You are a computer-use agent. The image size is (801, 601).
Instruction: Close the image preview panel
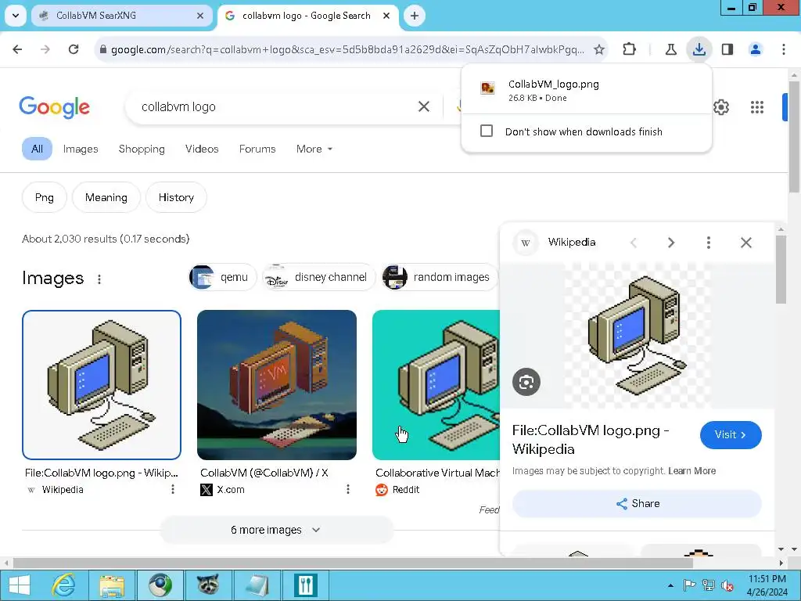(x=745, y=243)
